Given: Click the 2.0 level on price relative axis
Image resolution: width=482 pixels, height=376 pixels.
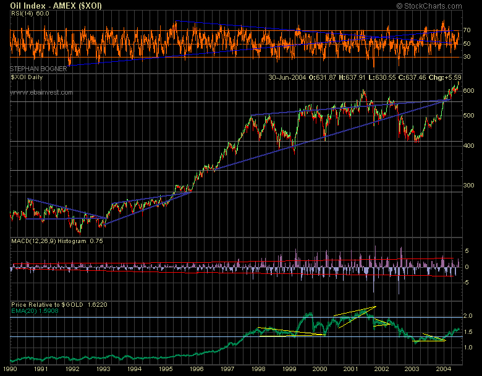Looking at the screenshot, I should pos(468,316).
